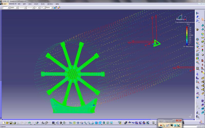Click the New document icon
This screenshot has height=128, width=205.
click(x=4, y=123)
